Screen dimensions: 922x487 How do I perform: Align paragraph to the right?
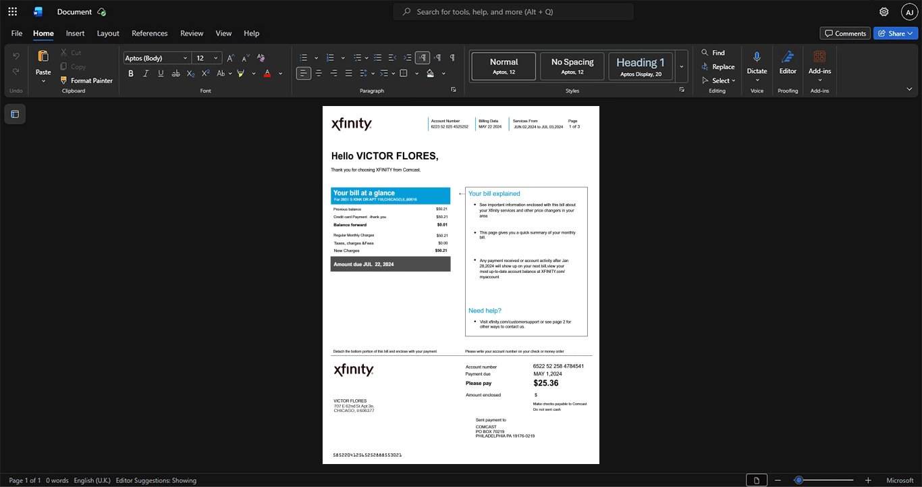(x=333, y=73)
